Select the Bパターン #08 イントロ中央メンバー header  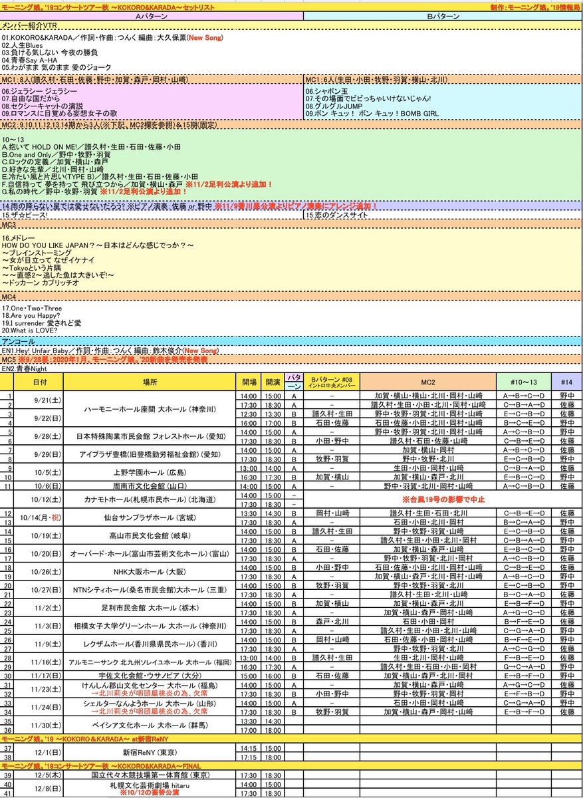(x=332, y=382)
